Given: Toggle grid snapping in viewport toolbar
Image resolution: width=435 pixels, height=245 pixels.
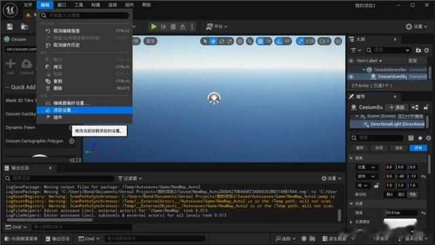Looking at the screenshot, I should pos(260,41).
